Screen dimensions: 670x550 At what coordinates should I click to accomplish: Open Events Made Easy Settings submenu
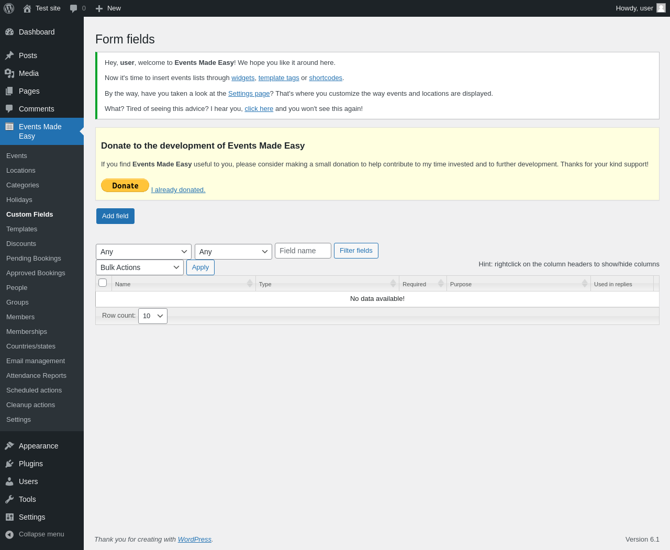pyautogui.click(x=18, y=420)
